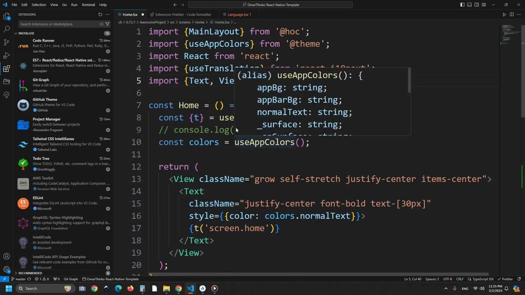Change UTF-8 file encoding

(447, 279)
